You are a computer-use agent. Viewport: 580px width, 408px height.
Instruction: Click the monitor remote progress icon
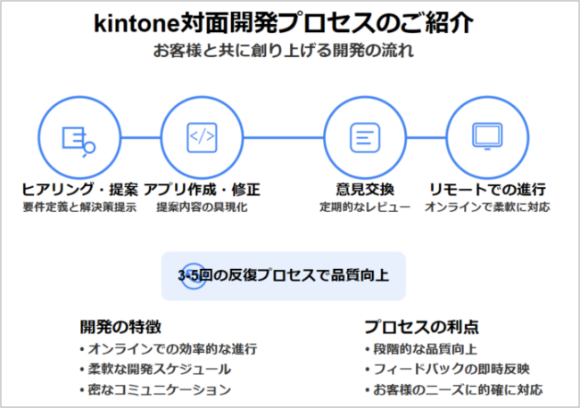(487, 136)
